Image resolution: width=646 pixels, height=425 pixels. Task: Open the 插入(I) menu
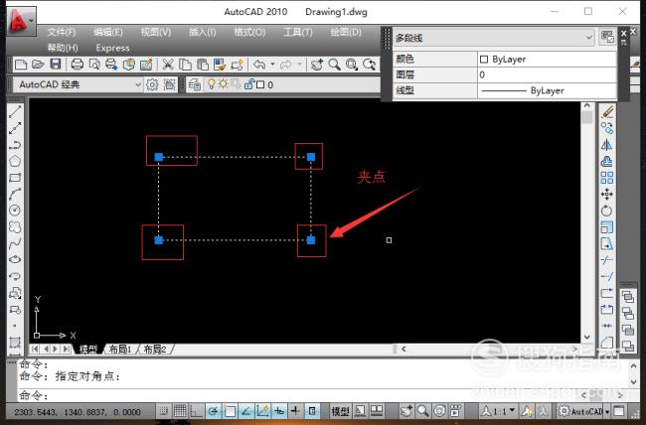203,32
